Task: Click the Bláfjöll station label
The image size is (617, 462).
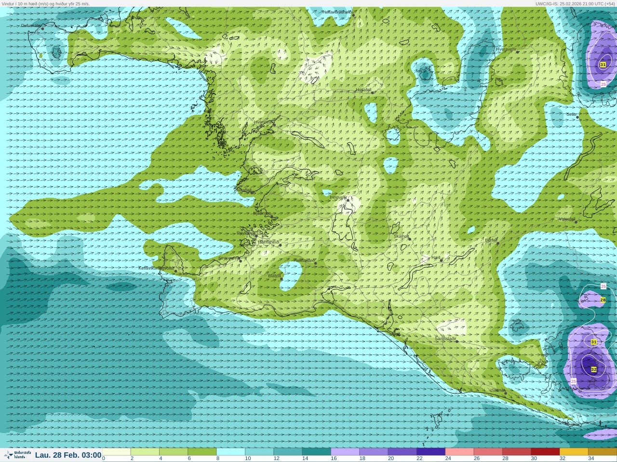Action: coord(274,276)
